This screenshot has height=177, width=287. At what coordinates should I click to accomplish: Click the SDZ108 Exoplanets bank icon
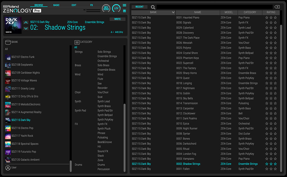(8, 65)
